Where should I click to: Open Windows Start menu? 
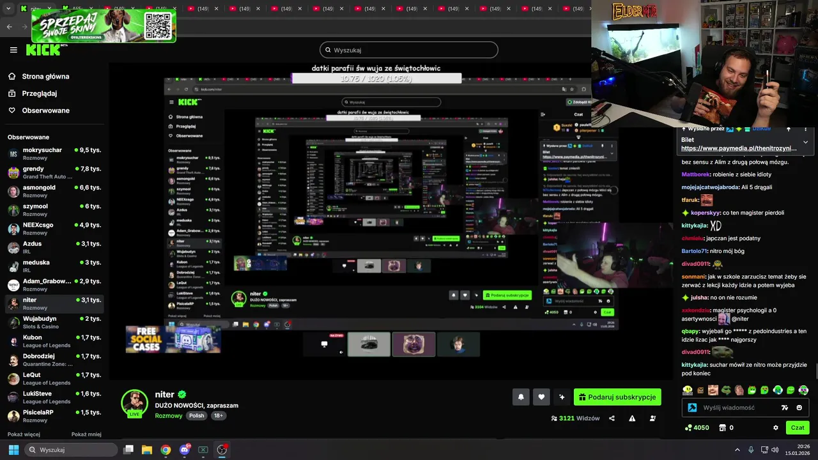tap(13, 450)
